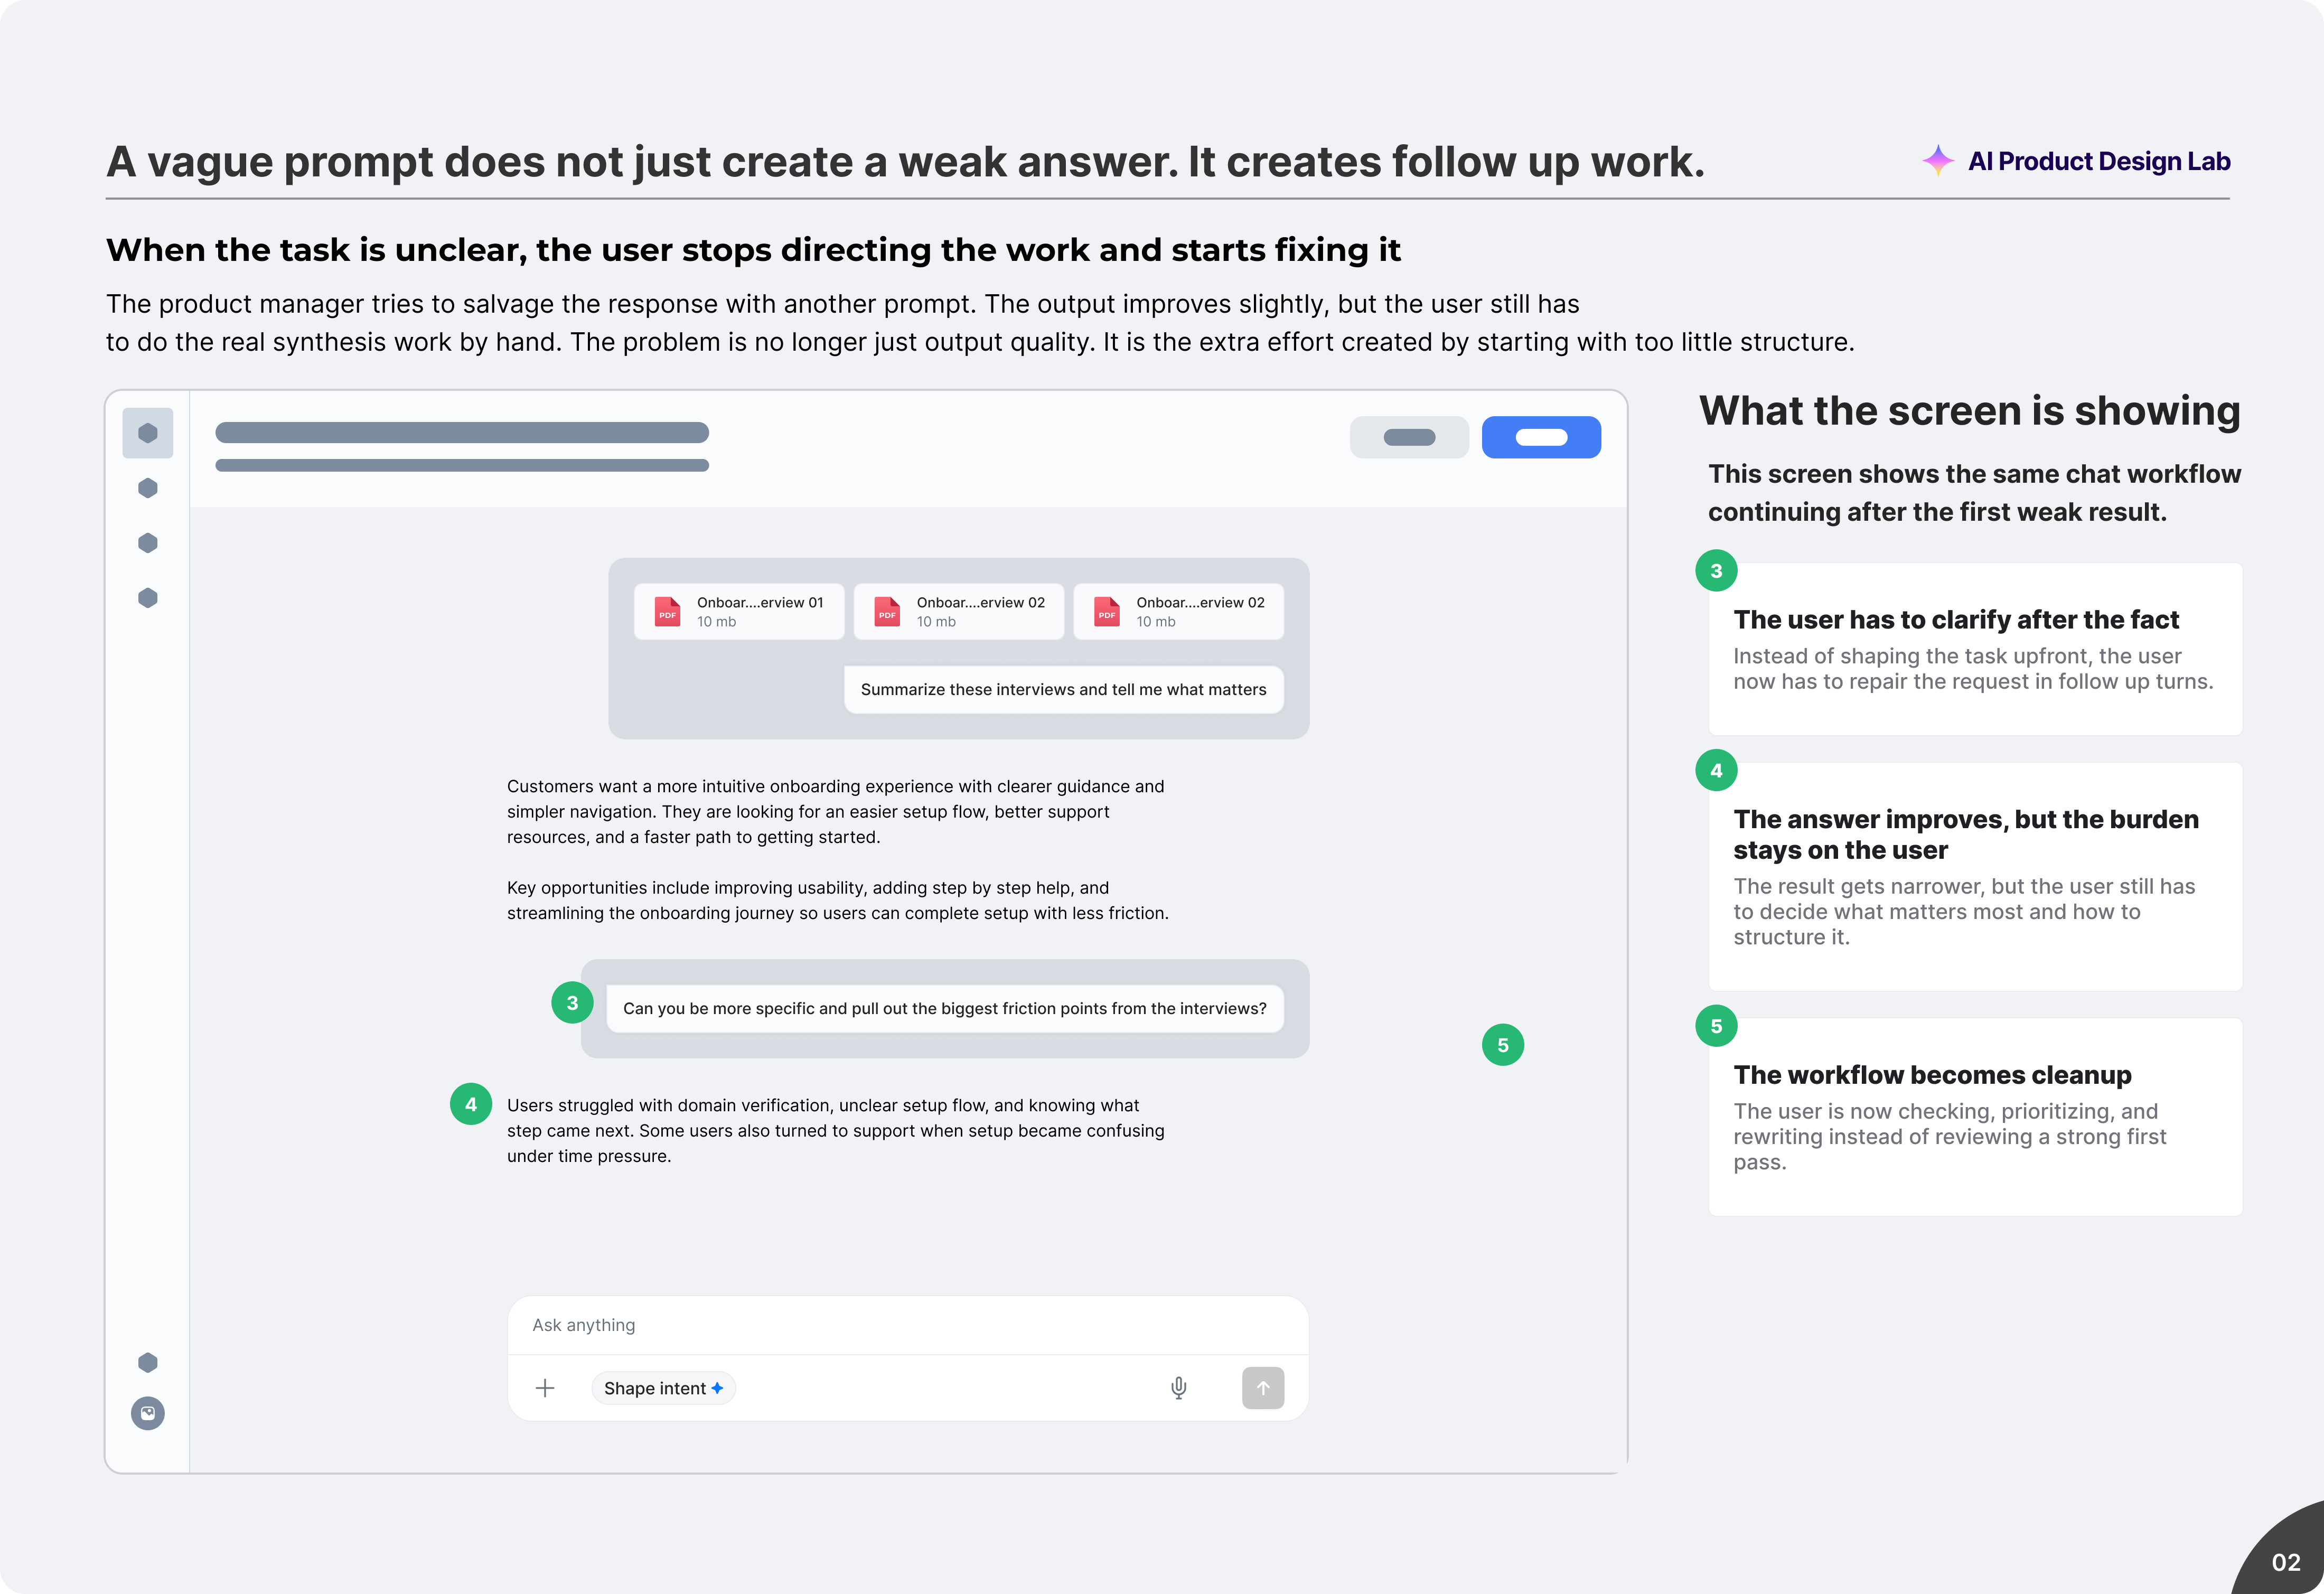Select green annotation marker 4 beside the chat response
The height and width of the screenshot is (1594, 2324).
471,1104
